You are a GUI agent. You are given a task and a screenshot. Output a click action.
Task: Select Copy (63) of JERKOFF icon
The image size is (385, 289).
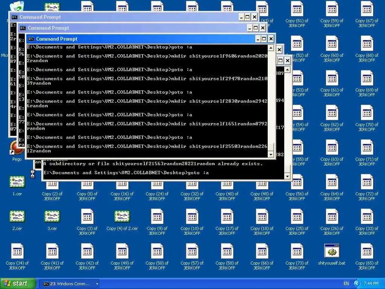pos(332,147)
